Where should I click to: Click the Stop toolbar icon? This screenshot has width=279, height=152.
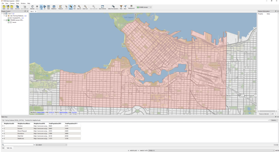(x=37, y=7)
